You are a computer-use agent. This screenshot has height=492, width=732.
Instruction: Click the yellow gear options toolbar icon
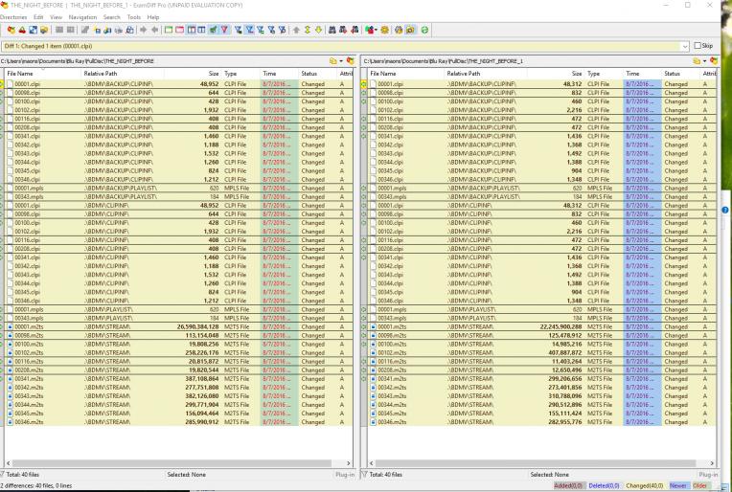[x=384, y=30]
